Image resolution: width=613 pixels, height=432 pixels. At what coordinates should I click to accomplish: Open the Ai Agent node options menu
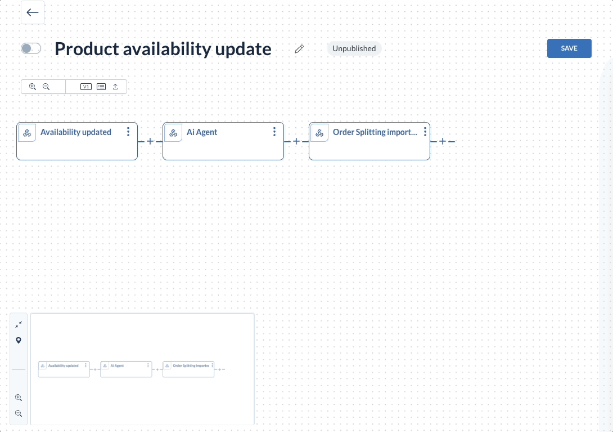click(x=274, y=132)
